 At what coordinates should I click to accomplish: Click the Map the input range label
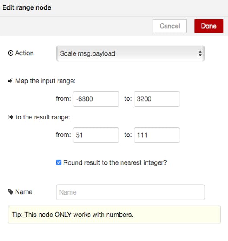tap(45, 81)
